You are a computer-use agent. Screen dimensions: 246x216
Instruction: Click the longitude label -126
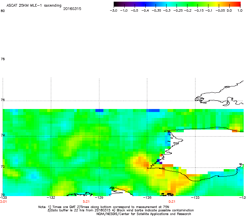[147, 198]
